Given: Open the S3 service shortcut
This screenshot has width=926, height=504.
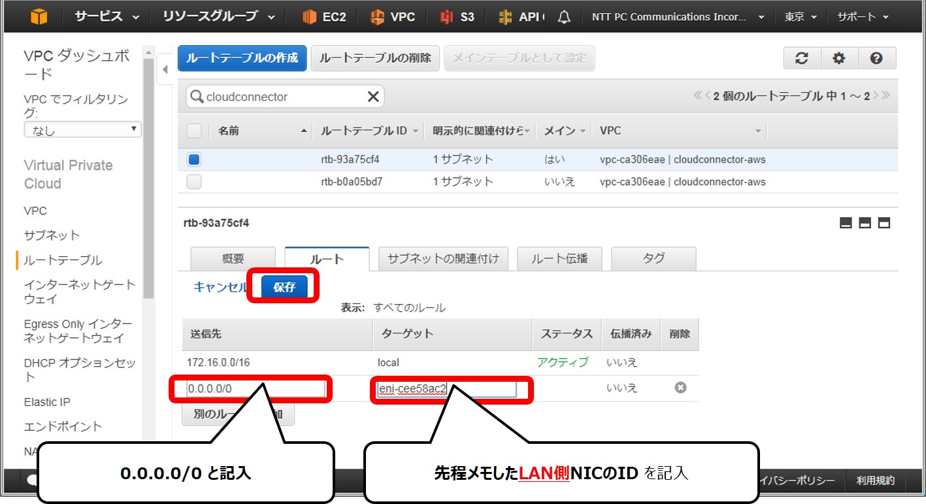Looking at the screenshot, I should 457,17.
